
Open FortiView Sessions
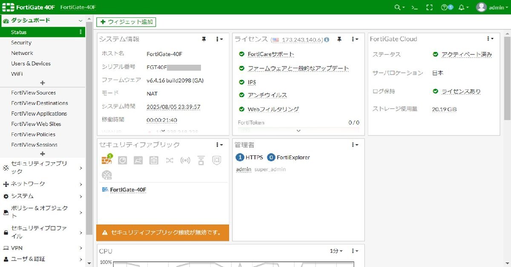(34, 145)
